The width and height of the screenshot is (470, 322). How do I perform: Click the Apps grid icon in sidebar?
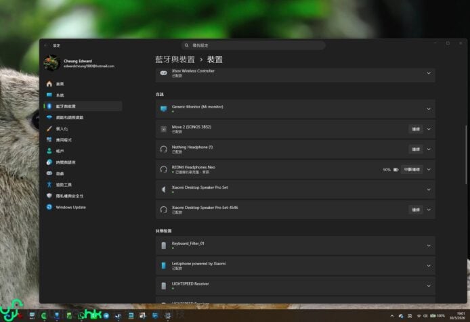(49, 140)
